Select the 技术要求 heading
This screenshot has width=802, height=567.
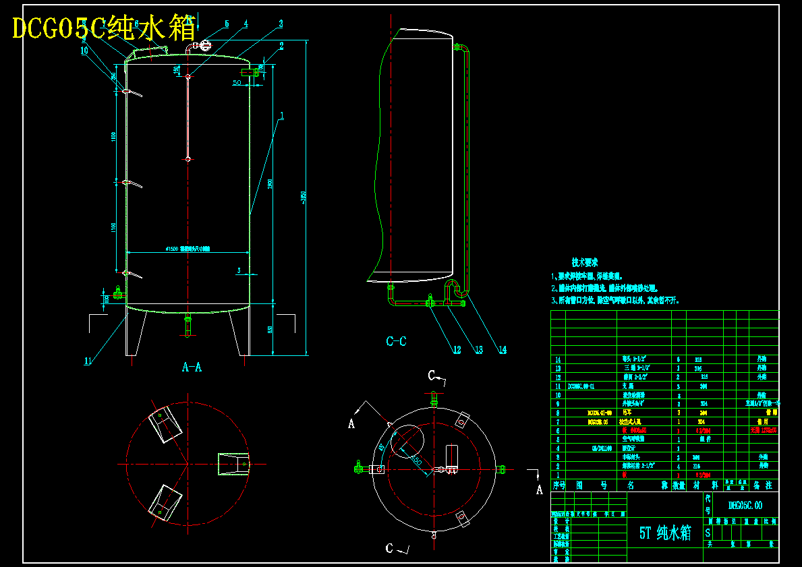tap(585, 263)
